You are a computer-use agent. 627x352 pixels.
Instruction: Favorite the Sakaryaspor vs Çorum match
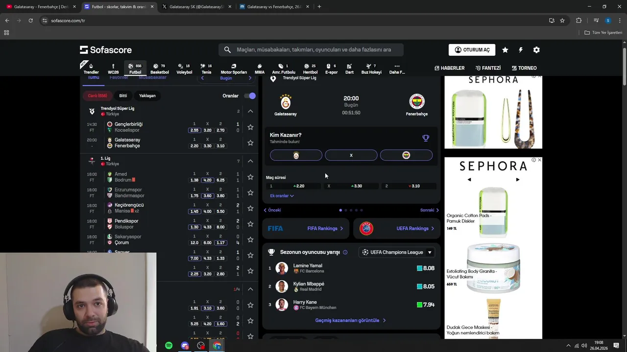(x=250, y=240)
